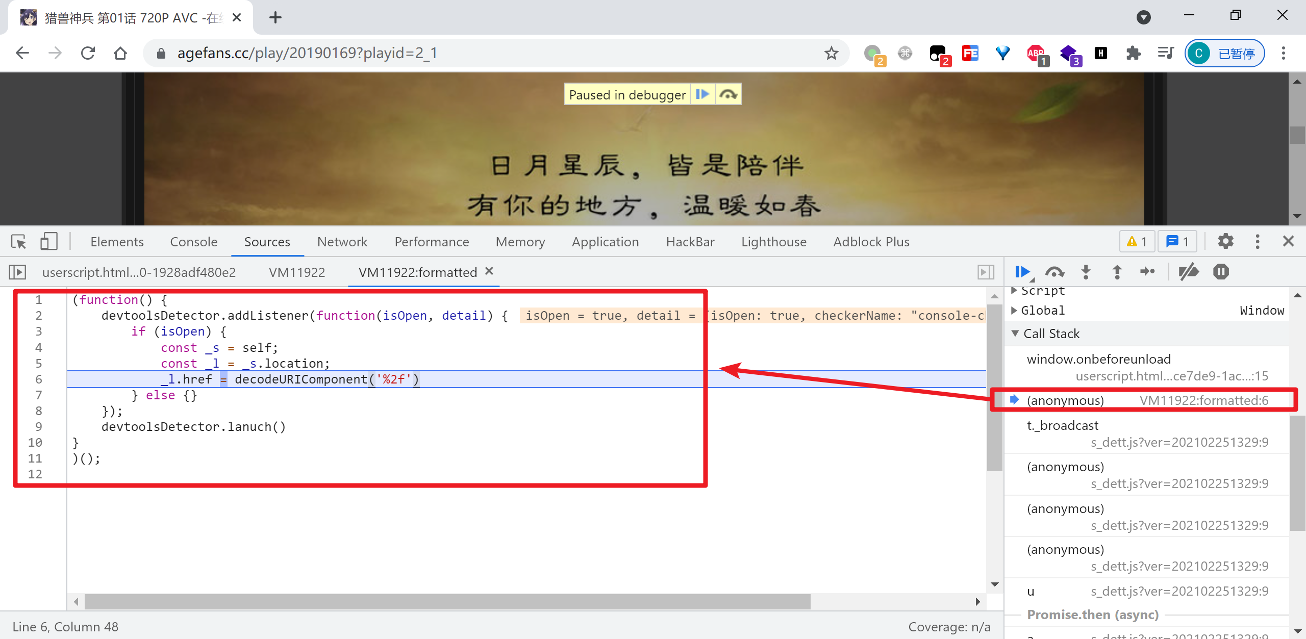Viewport: 1306px width, 639px height.
Task: Resume script execution in debugger toolbar
Action: (x=1022, y=272)
